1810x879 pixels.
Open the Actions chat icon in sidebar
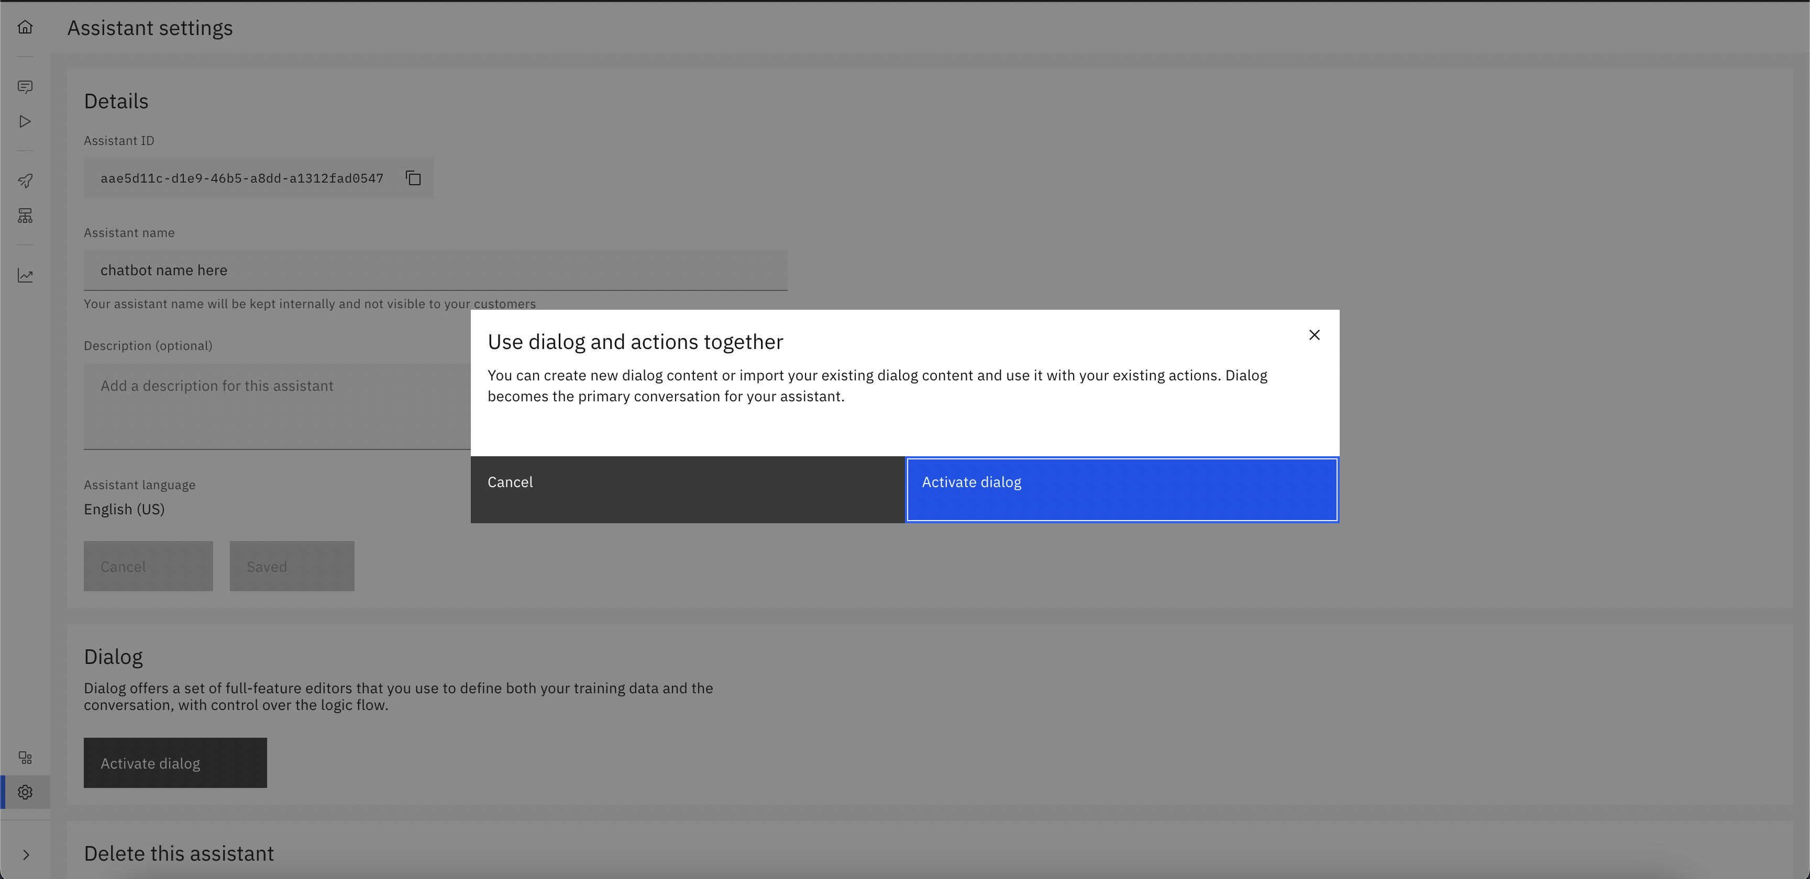[x=25, y=87]
